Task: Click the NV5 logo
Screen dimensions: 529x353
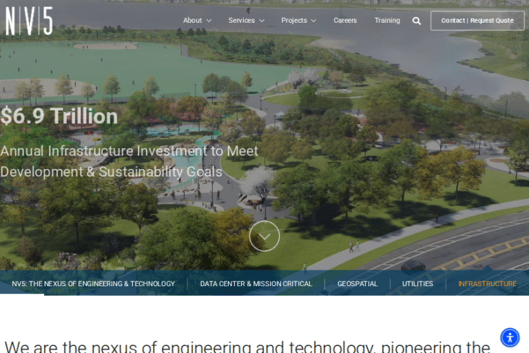Action: pyautogui.click(x=29, y=21)
